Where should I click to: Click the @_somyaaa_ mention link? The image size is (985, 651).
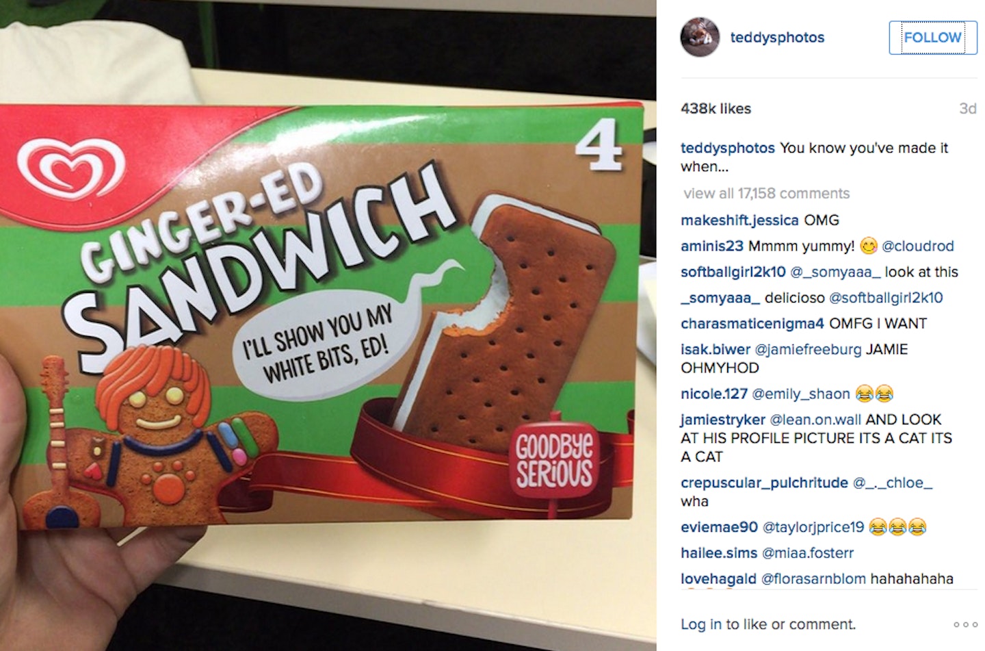[x=835, y=272]
